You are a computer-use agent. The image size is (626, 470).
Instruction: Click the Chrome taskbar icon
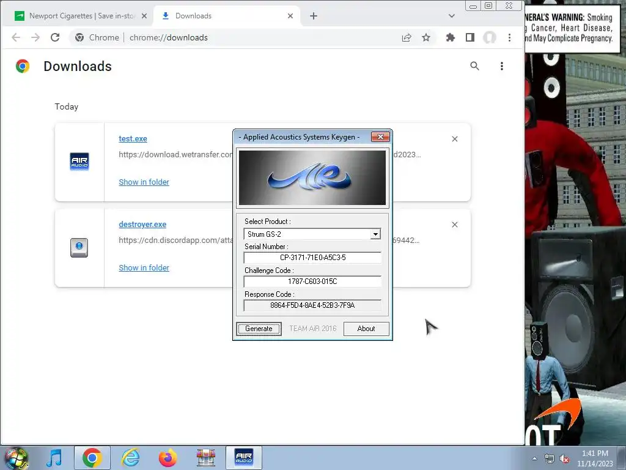(92, 458)
